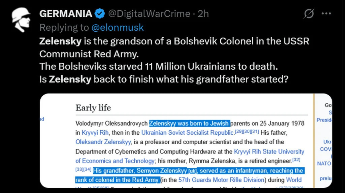Click the @DigitalWarCrime handle
Image resolution: width=345 pixels, height=193 pixels.
click(149, 14)
